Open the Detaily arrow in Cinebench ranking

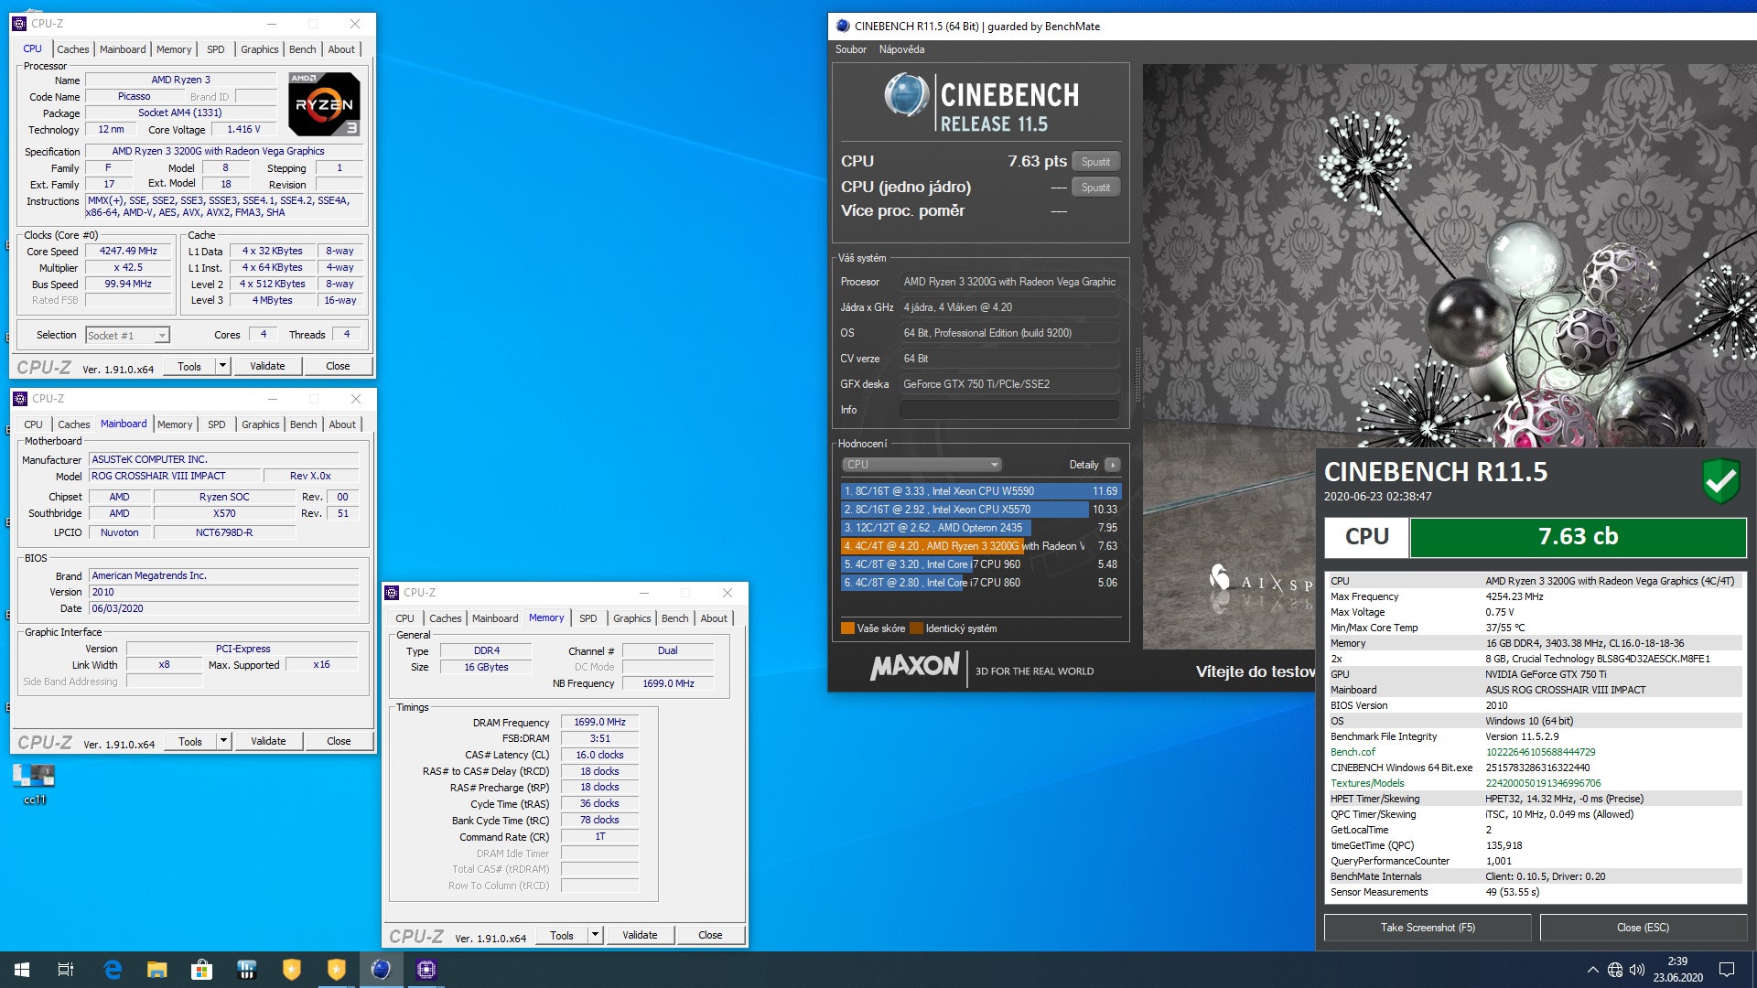(1113, 465)
